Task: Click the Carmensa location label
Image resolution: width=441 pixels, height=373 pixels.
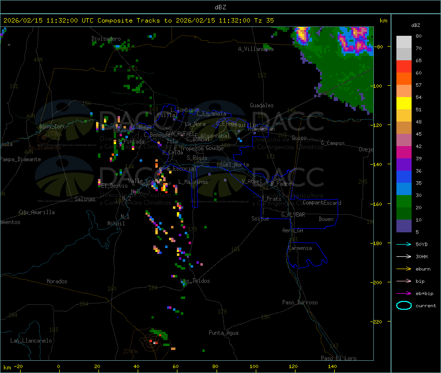Action: pyautogui.click(x=300, y=248)
